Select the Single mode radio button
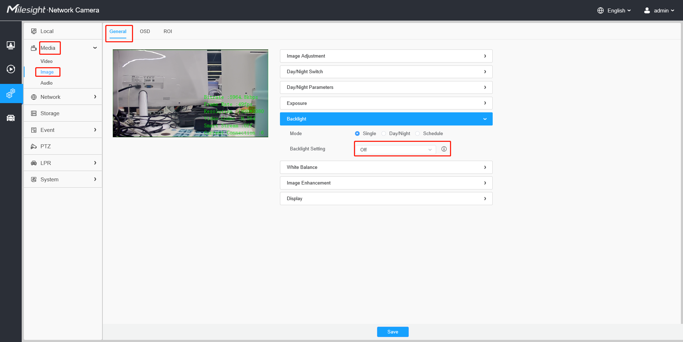Screen dimensions: 683x342 tap(357, 134)
